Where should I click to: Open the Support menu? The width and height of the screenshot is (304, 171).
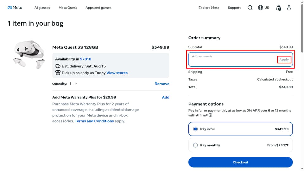pyautogui.click(x=234, y=8)
